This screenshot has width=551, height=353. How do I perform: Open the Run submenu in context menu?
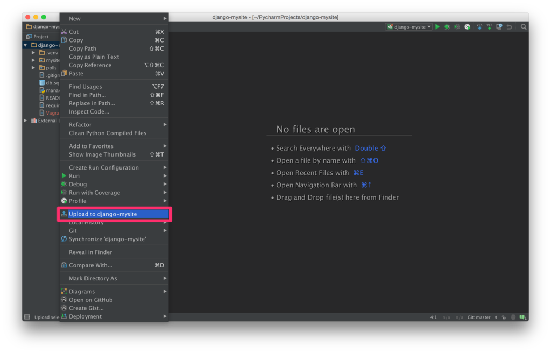point(114,176)
